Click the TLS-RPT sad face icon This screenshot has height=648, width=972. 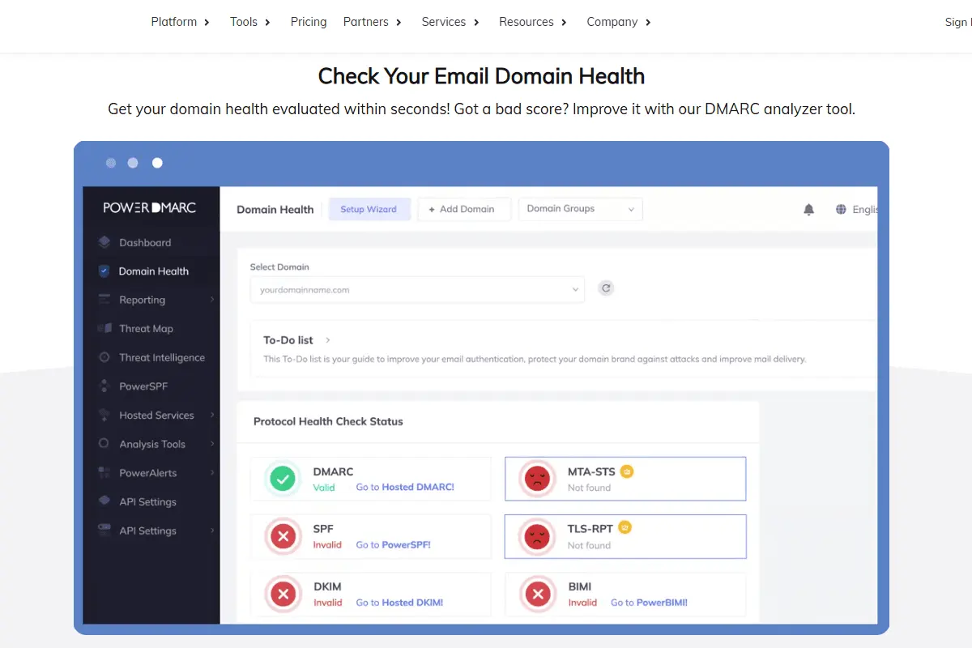(x=537, y=536)
